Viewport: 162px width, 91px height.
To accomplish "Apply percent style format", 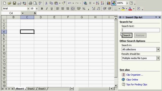I will click(84, 9).
